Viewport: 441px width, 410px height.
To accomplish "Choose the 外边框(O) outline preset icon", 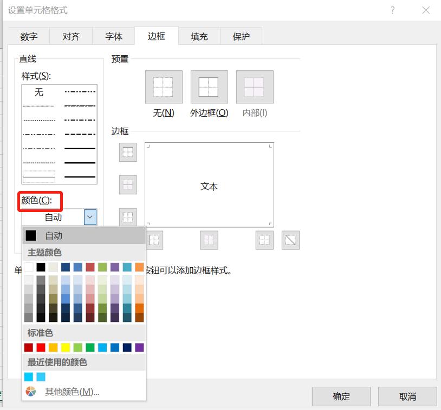I will pyautogui.click(x=209, y=87).
